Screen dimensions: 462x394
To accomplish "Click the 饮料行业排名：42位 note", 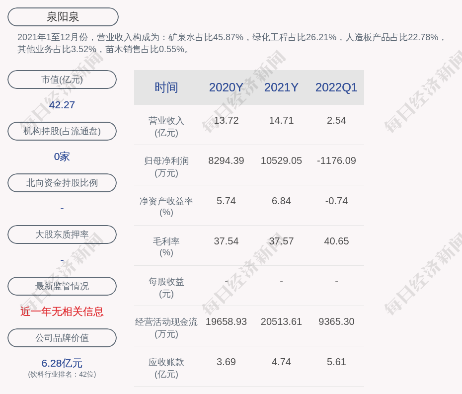I will [x=62, y=374].
